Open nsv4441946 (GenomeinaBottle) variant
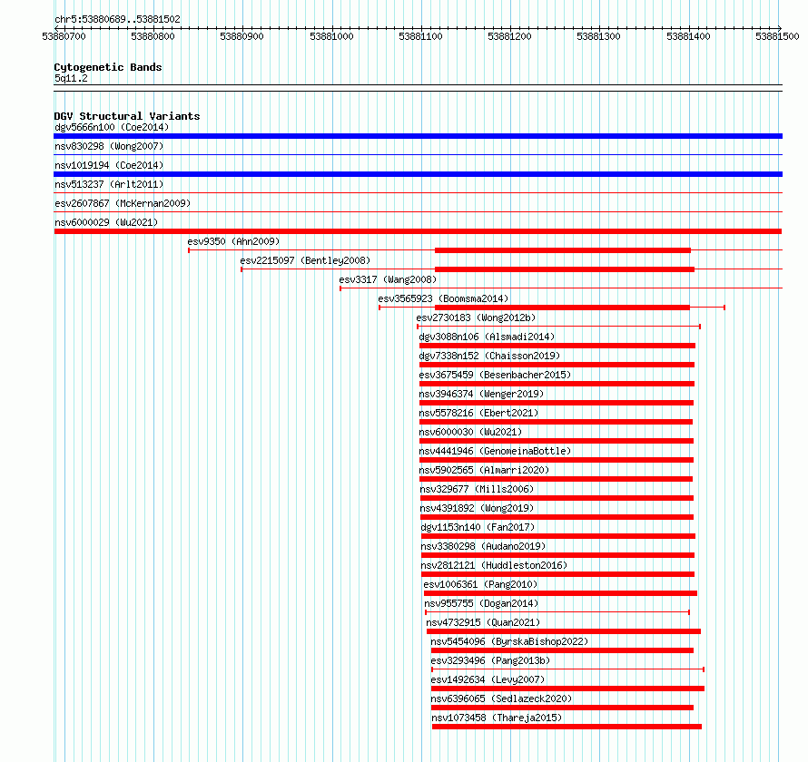The image size is (808, 762). (x=495, y=451)
